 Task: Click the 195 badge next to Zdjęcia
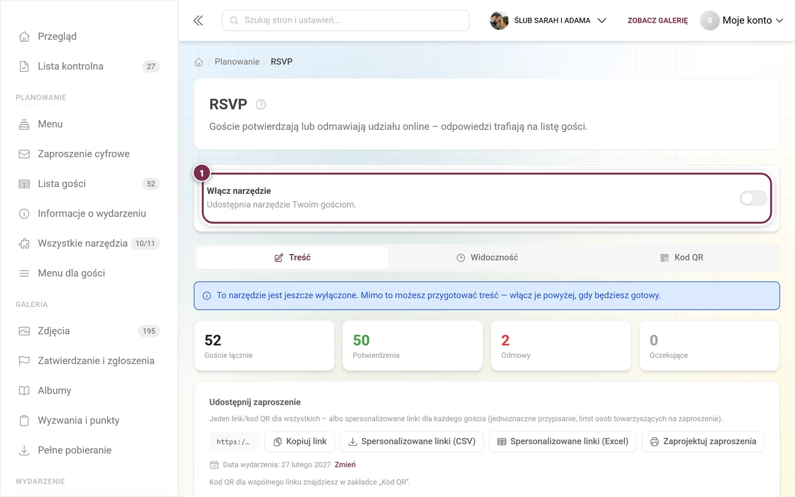(149, 331)
